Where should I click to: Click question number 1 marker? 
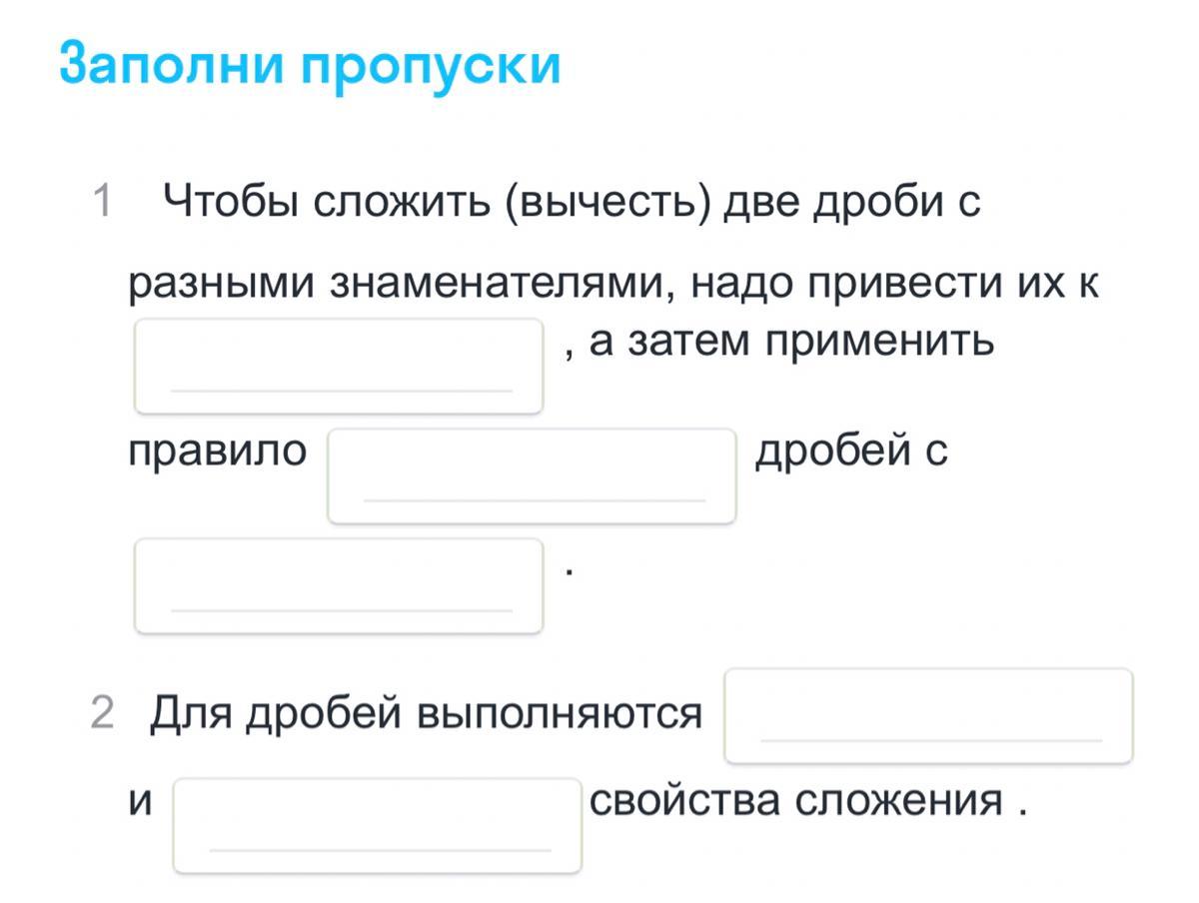[102, 202]
